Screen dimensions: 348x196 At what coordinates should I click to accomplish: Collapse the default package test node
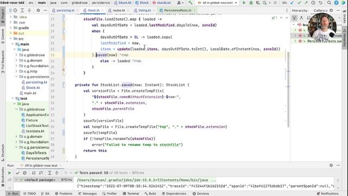[x=16, y=180]
